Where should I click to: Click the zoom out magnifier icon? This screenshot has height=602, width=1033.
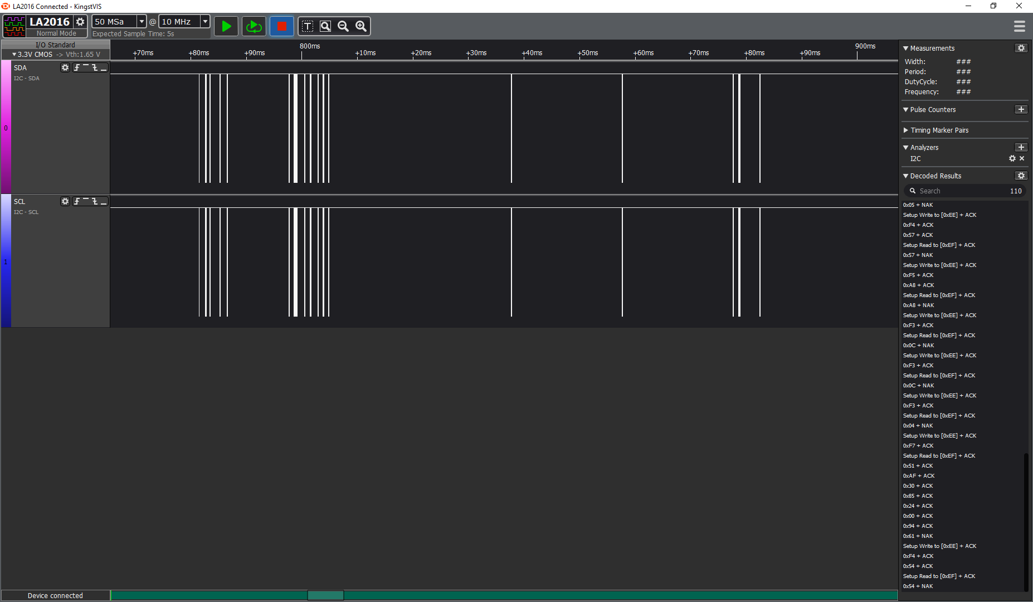coord(343,26)
